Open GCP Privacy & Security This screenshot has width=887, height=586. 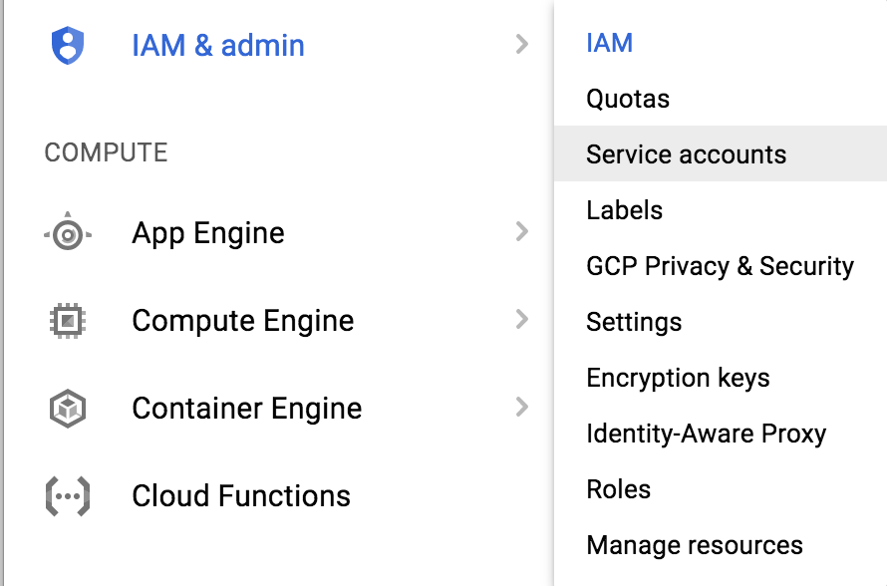tap(720, 267)
